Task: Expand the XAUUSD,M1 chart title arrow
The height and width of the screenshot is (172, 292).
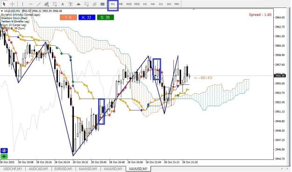Action: tap(2, 11)
